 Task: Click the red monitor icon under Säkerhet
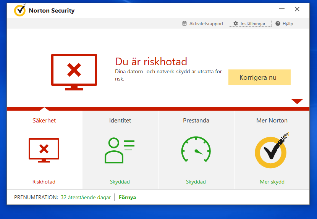[x=44, y=150]
